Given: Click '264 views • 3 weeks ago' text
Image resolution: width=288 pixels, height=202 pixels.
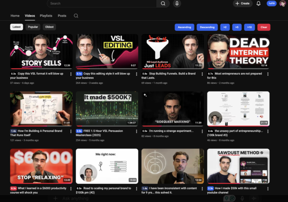Looking at the screenshot, I should click(x=89, y=83).
